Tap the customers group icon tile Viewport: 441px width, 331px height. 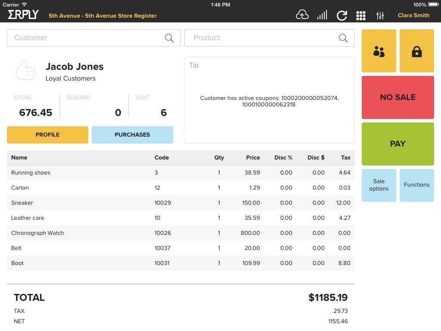click(x=379, y=51)
